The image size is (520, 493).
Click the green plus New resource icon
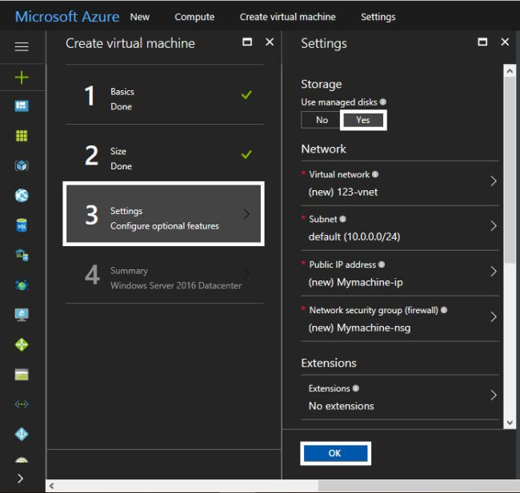pyautogui.click(x=22, y=78)
